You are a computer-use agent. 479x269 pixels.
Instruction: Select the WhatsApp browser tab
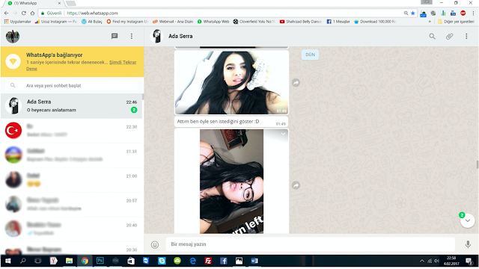click(34, 3)
